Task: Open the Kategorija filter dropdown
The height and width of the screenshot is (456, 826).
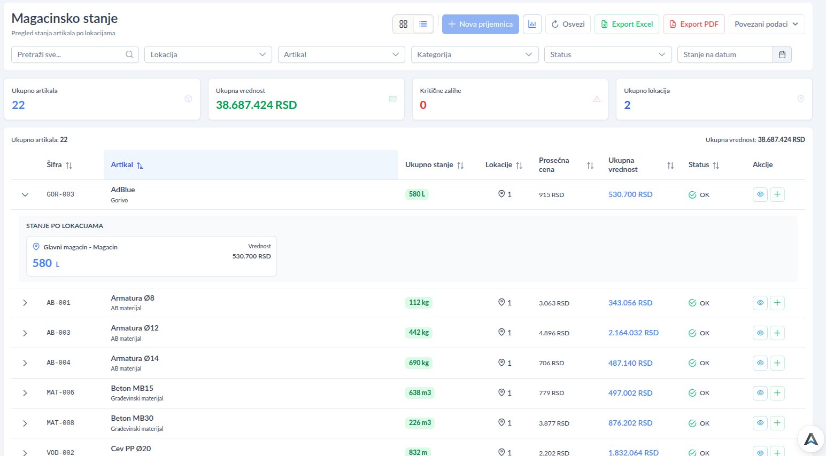Action: pos(474,54)
